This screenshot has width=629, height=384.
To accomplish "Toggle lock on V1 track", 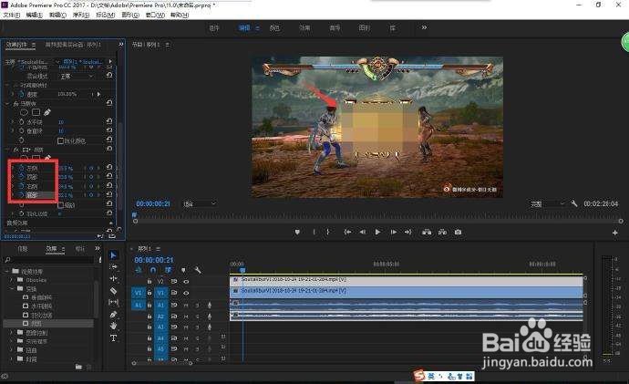I will (x=150, y=293).
